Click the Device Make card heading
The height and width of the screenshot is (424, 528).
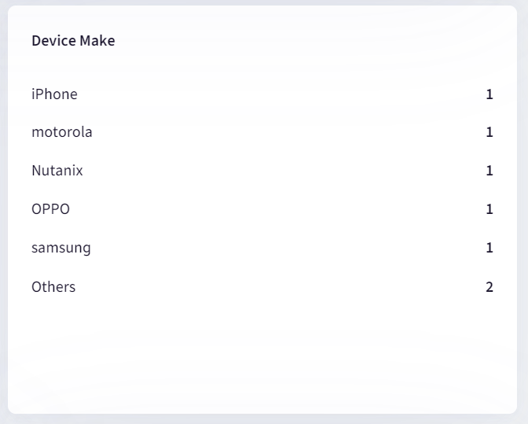(73, 41)
